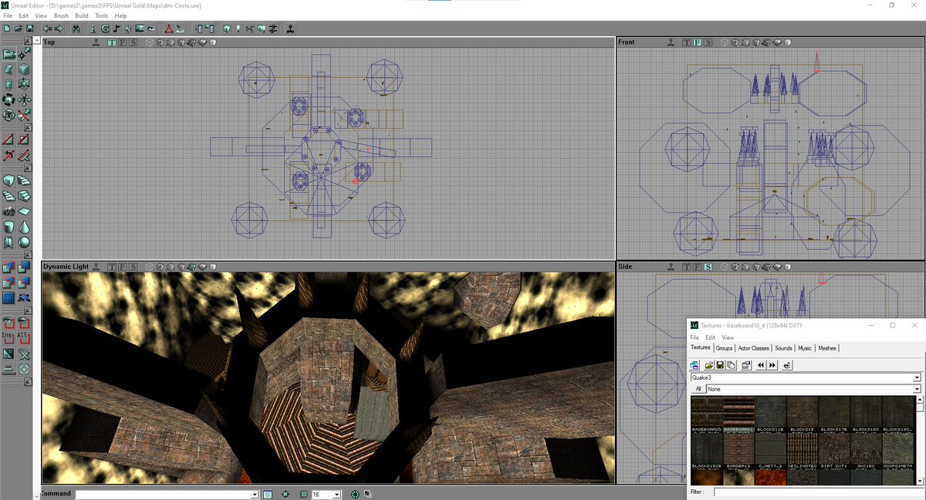
Task: Click the All groups button
Action: point(698,389)
